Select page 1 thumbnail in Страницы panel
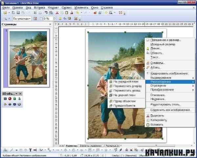 (28, 58)
